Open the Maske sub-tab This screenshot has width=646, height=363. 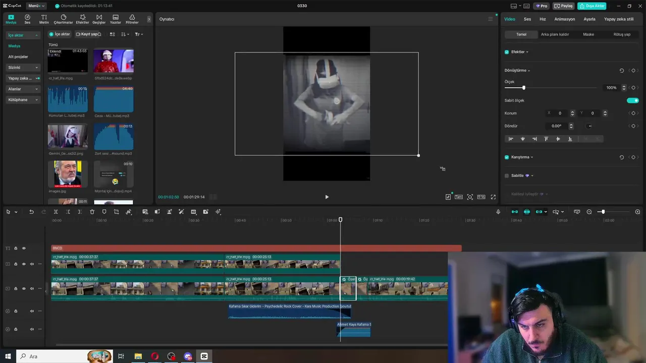click(588, 34)
